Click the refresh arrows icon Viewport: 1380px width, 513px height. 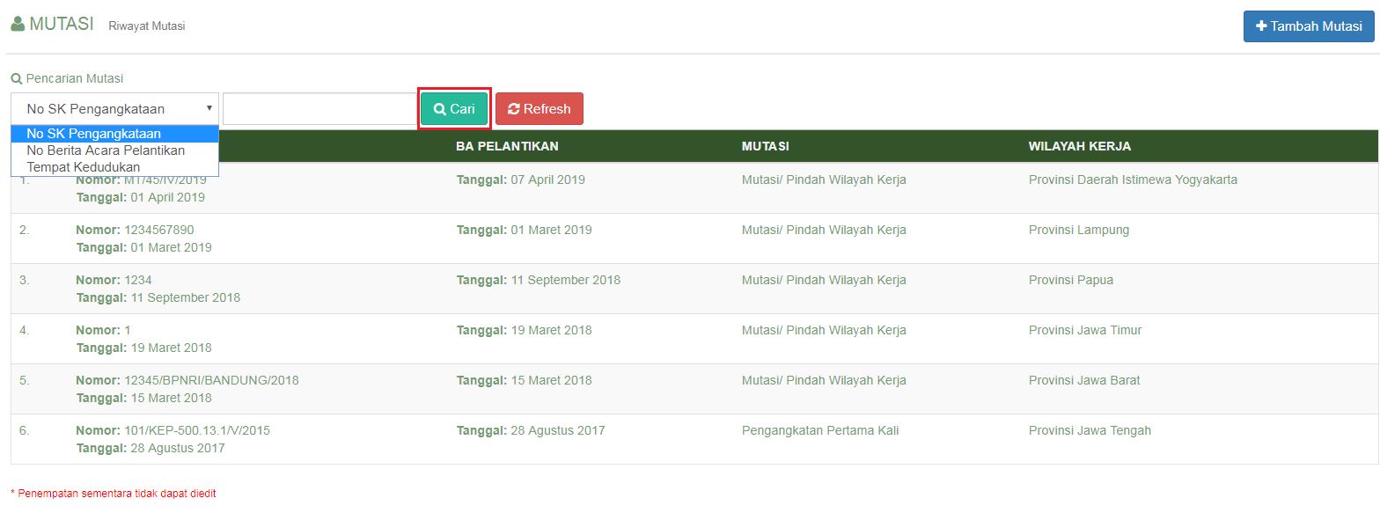[x=514, y=109]
